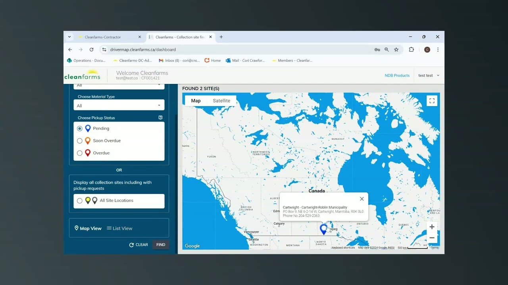Image resolution: width=508 pixels, height=285 pixels.
Task: Select All Site Locations option
Action: (x=80, y=201)
